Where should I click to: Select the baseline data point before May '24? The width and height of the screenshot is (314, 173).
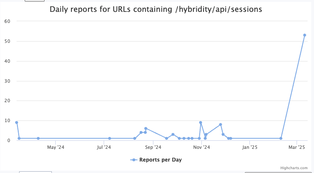point(38,138)
